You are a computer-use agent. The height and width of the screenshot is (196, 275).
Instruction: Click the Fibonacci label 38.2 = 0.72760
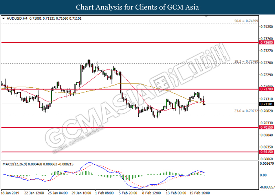coord(246,62)
